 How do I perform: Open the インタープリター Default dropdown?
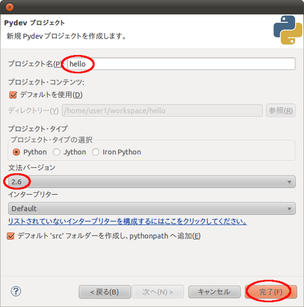pyautogui.click(x=151, y=209)
